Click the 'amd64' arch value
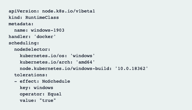This screenshot has width=192, height=110. click(x=85, y=62)
